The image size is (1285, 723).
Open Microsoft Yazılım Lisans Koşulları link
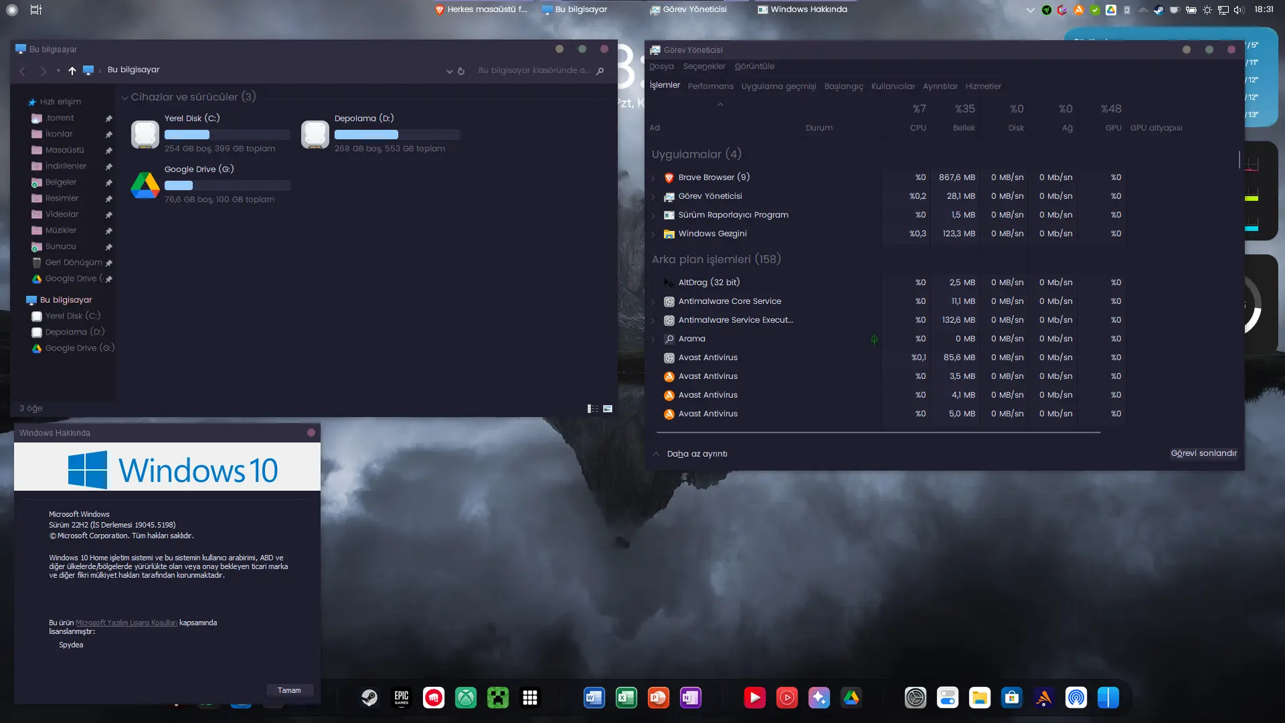[x=126, y=623]
